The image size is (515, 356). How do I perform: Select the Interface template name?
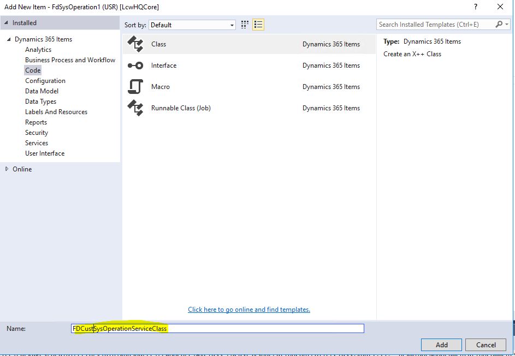[164, 66]
